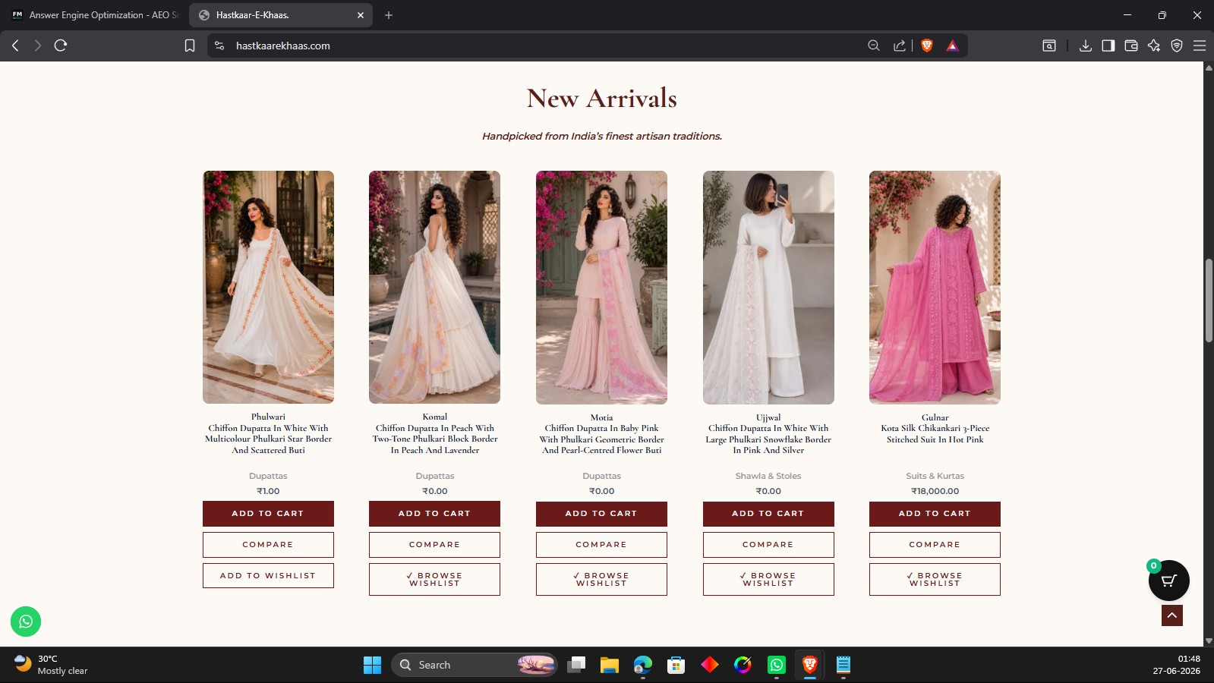Image resolution: width=1214 pixels, height=683 pixels.
Task: Browse wishlist under Komal
Action: [x=434, y=580]
